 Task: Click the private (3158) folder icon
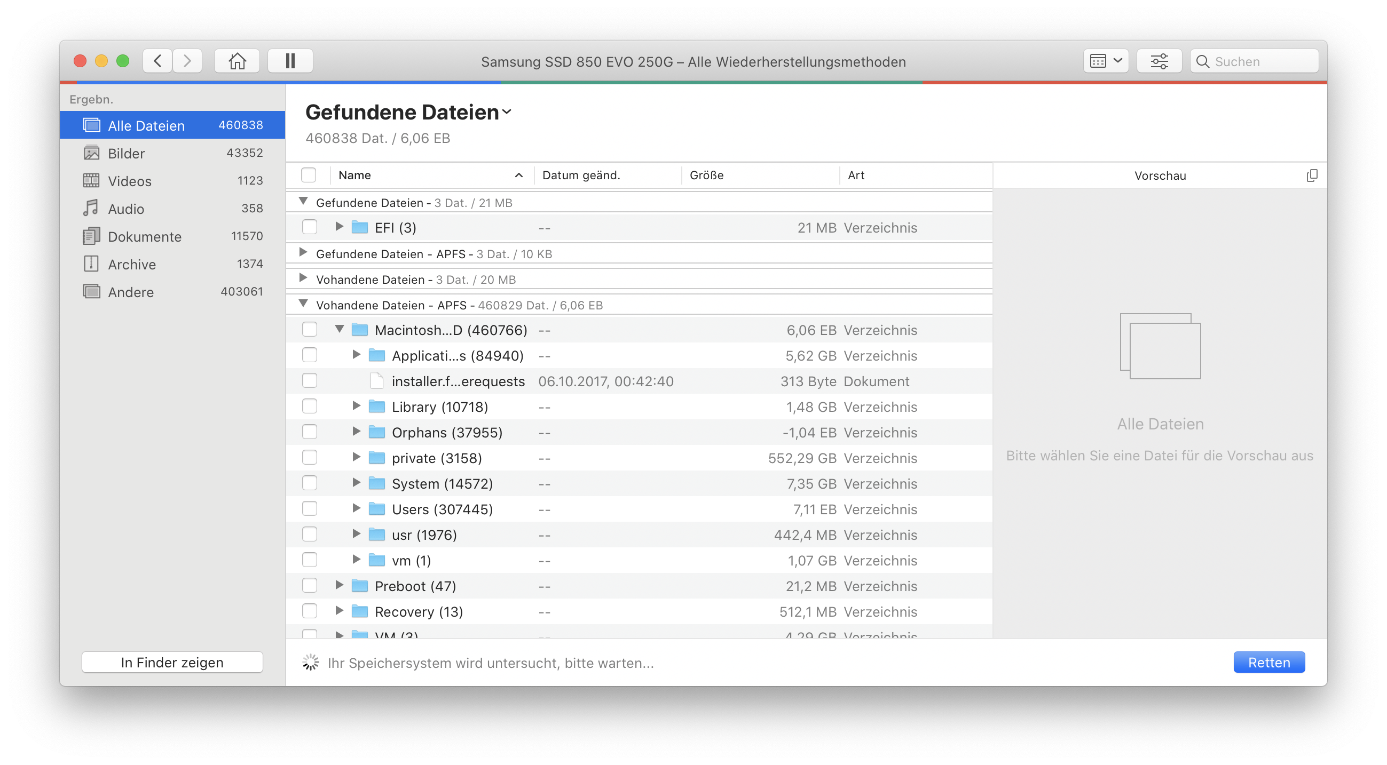[x=377, y=458]
